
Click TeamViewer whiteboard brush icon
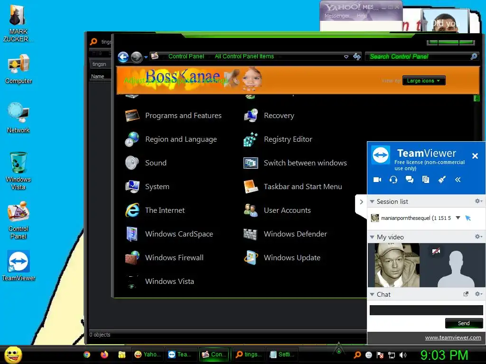coord(442,180)
